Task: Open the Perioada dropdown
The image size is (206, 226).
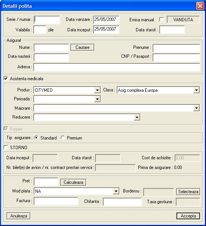Action: tap(97, 99)
